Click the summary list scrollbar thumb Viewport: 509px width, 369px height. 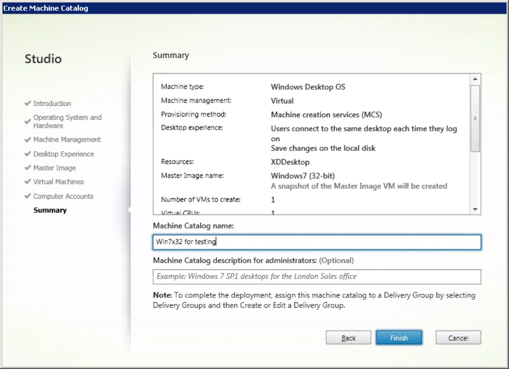475,118
